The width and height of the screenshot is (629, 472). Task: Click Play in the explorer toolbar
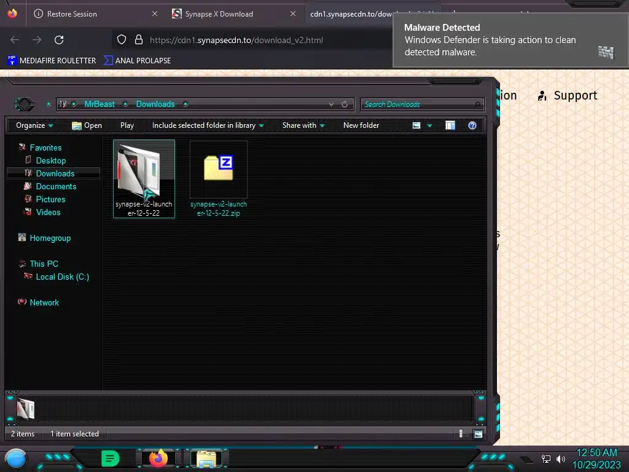[127, 125]
